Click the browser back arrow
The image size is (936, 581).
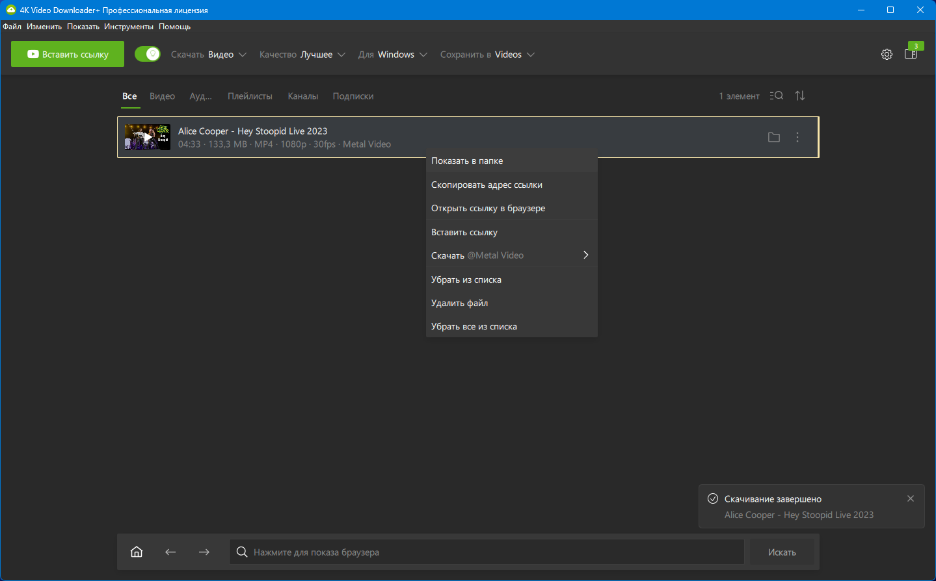pos(170,552)
